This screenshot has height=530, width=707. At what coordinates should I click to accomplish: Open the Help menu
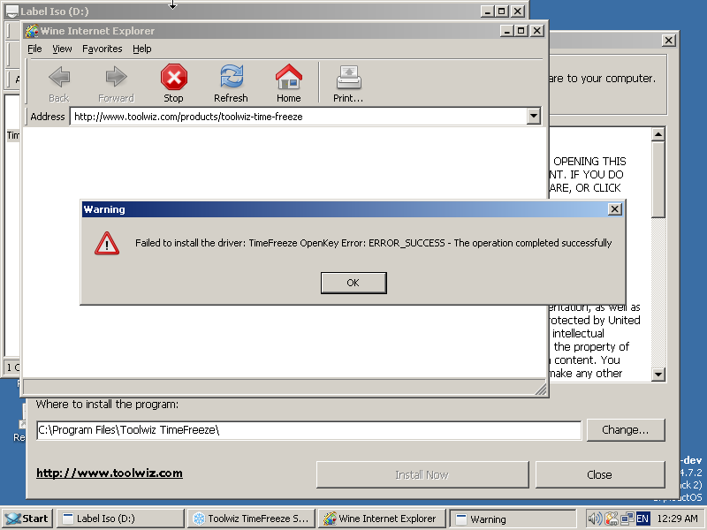click(x=142, y=49)
